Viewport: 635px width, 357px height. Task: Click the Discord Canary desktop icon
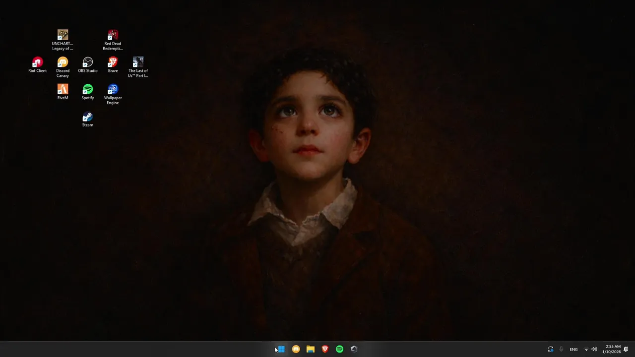(63, 67)
